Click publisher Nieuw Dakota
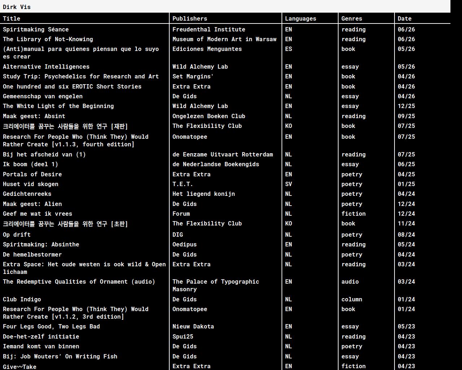 point(193,326)
